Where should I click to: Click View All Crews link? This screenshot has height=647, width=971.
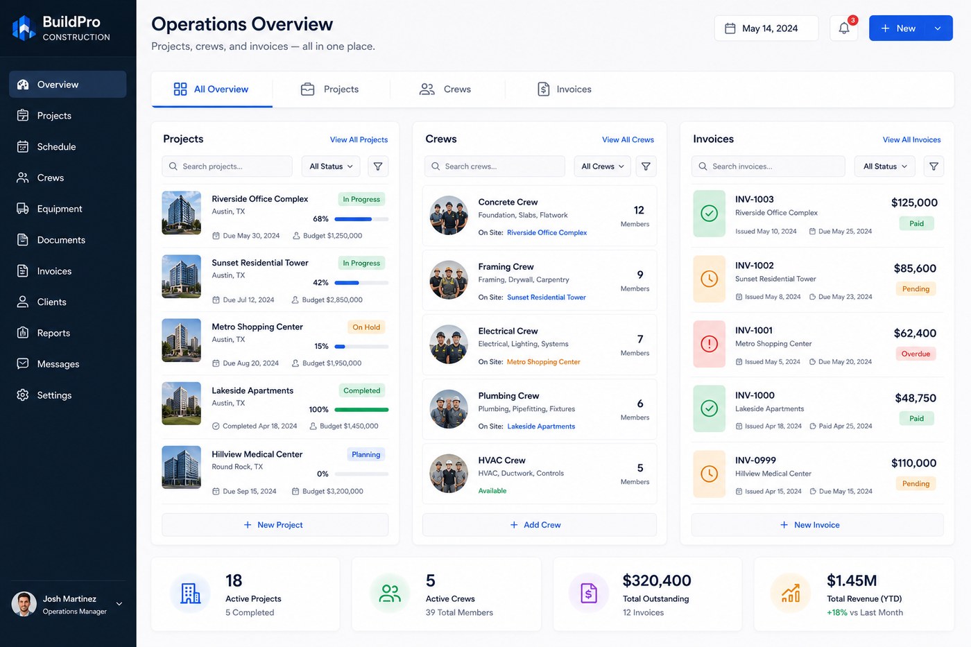pyautogui.click(x=628, y=139)
